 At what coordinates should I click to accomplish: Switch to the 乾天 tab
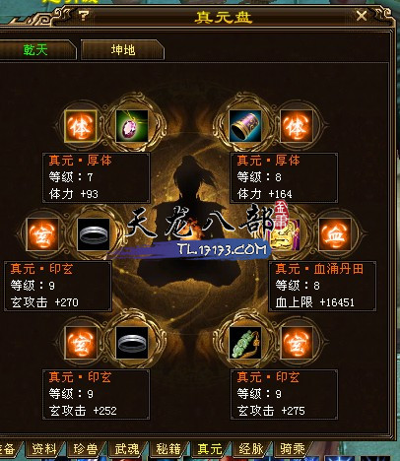[36, 50]
